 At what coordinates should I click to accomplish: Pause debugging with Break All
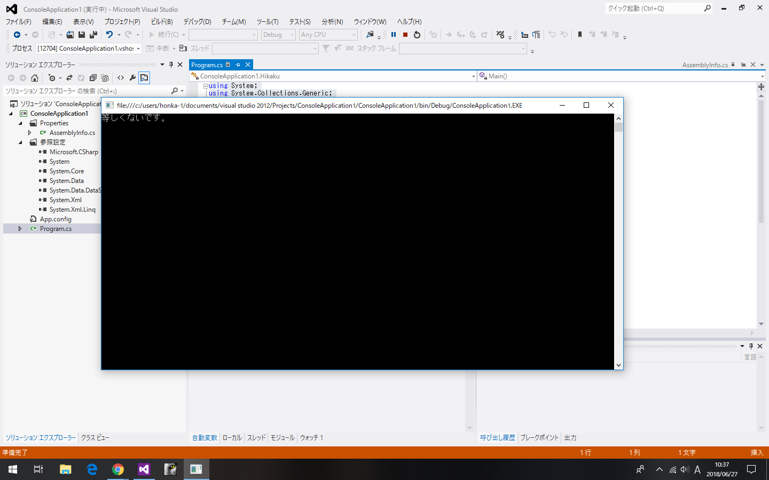[x=394, y=35]
